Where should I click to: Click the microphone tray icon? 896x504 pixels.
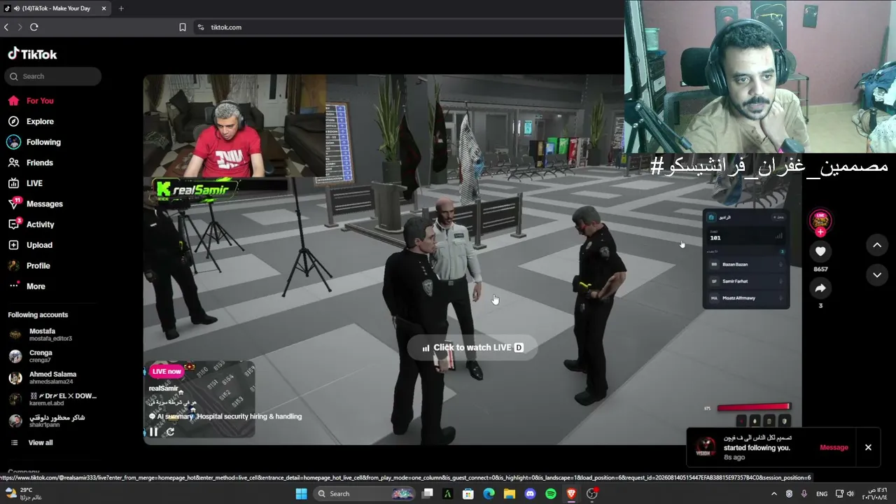(804, 493)
